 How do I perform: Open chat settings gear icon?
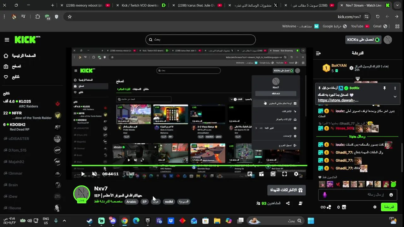coord(375,207)
